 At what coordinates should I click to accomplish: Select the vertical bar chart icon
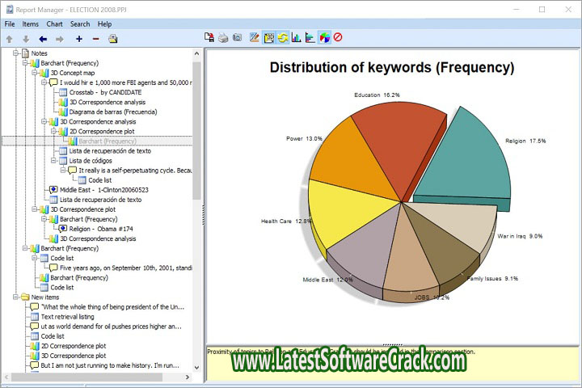click(297, 37)
